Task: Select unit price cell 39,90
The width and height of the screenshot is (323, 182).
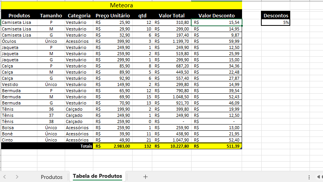Action: coord(113,134)
